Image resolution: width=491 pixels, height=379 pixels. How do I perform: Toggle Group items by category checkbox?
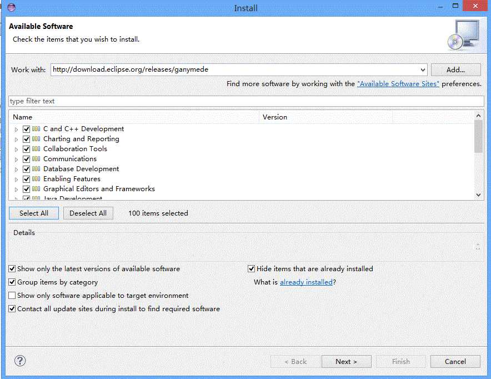(12, 282)
